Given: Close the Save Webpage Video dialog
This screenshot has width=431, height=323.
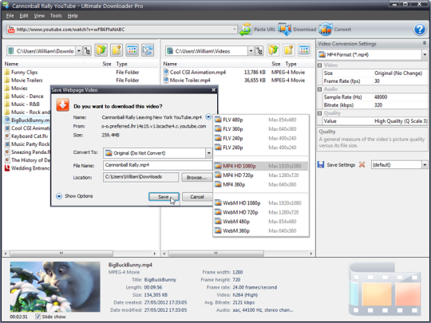Looking at the screenshot, I should tap(214, 90).
